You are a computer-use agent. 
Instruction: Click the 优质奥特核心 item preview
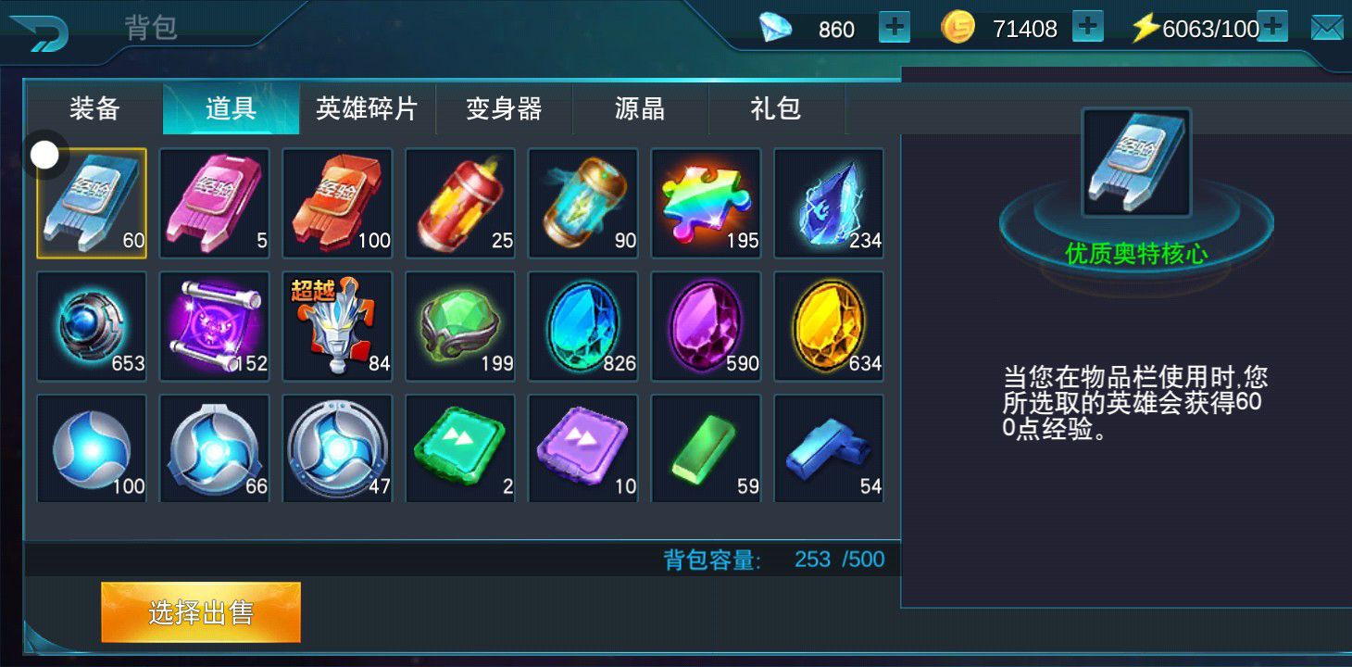click(x=1136, y=163)
